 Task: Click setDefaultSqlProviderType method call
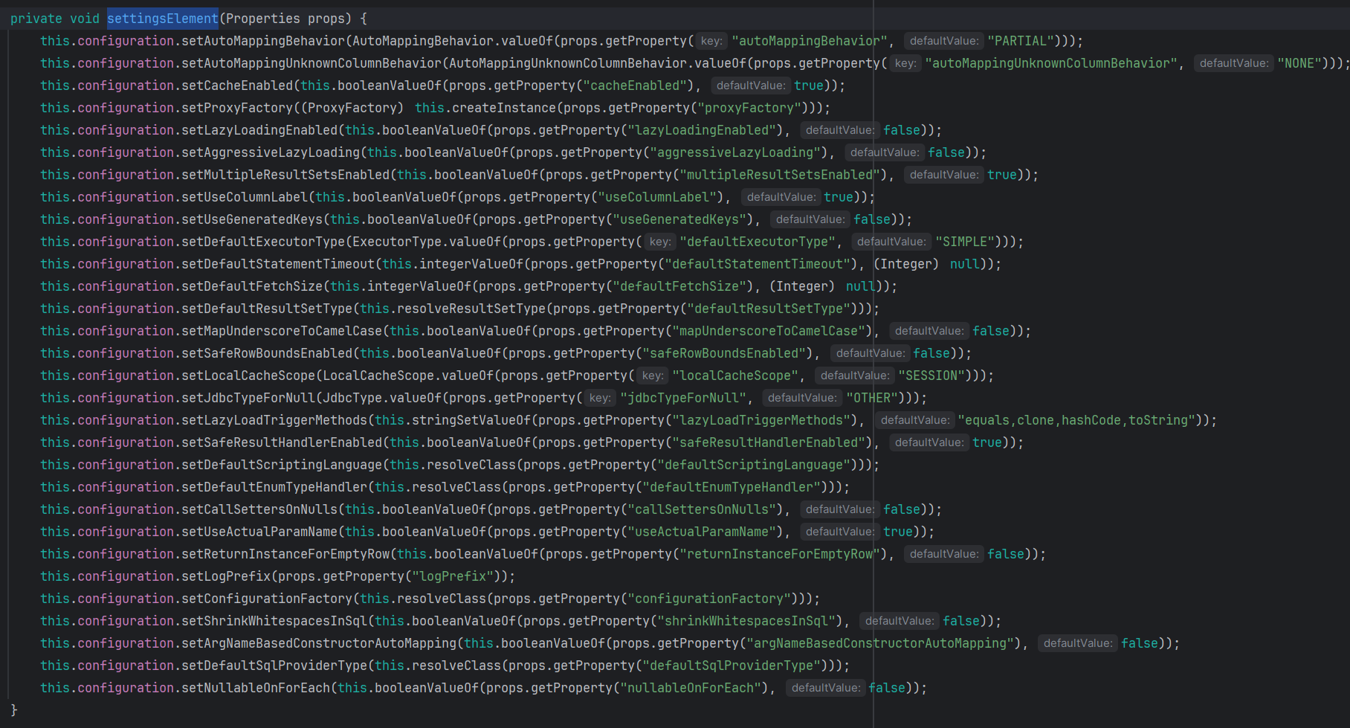click(x=274, y=666)
